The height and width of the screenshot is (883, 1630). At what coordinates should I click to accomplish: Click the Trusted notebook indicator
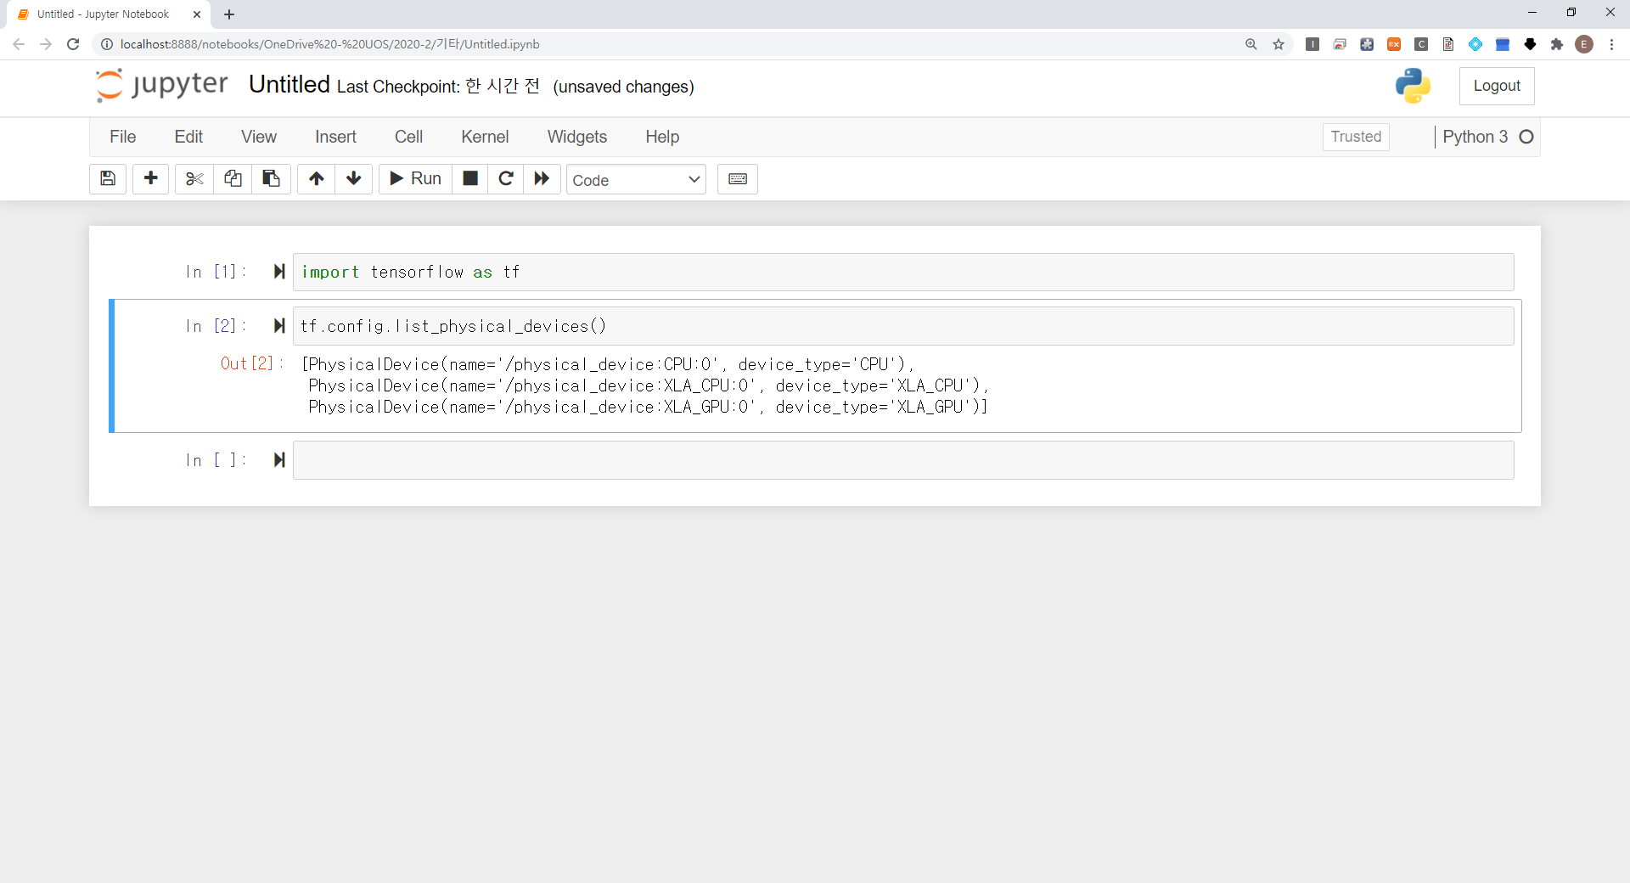tap(1356, 137)
